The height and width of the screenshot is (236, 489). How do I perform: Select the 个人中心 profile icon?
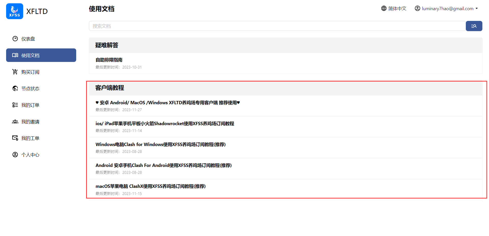[15, 154]
